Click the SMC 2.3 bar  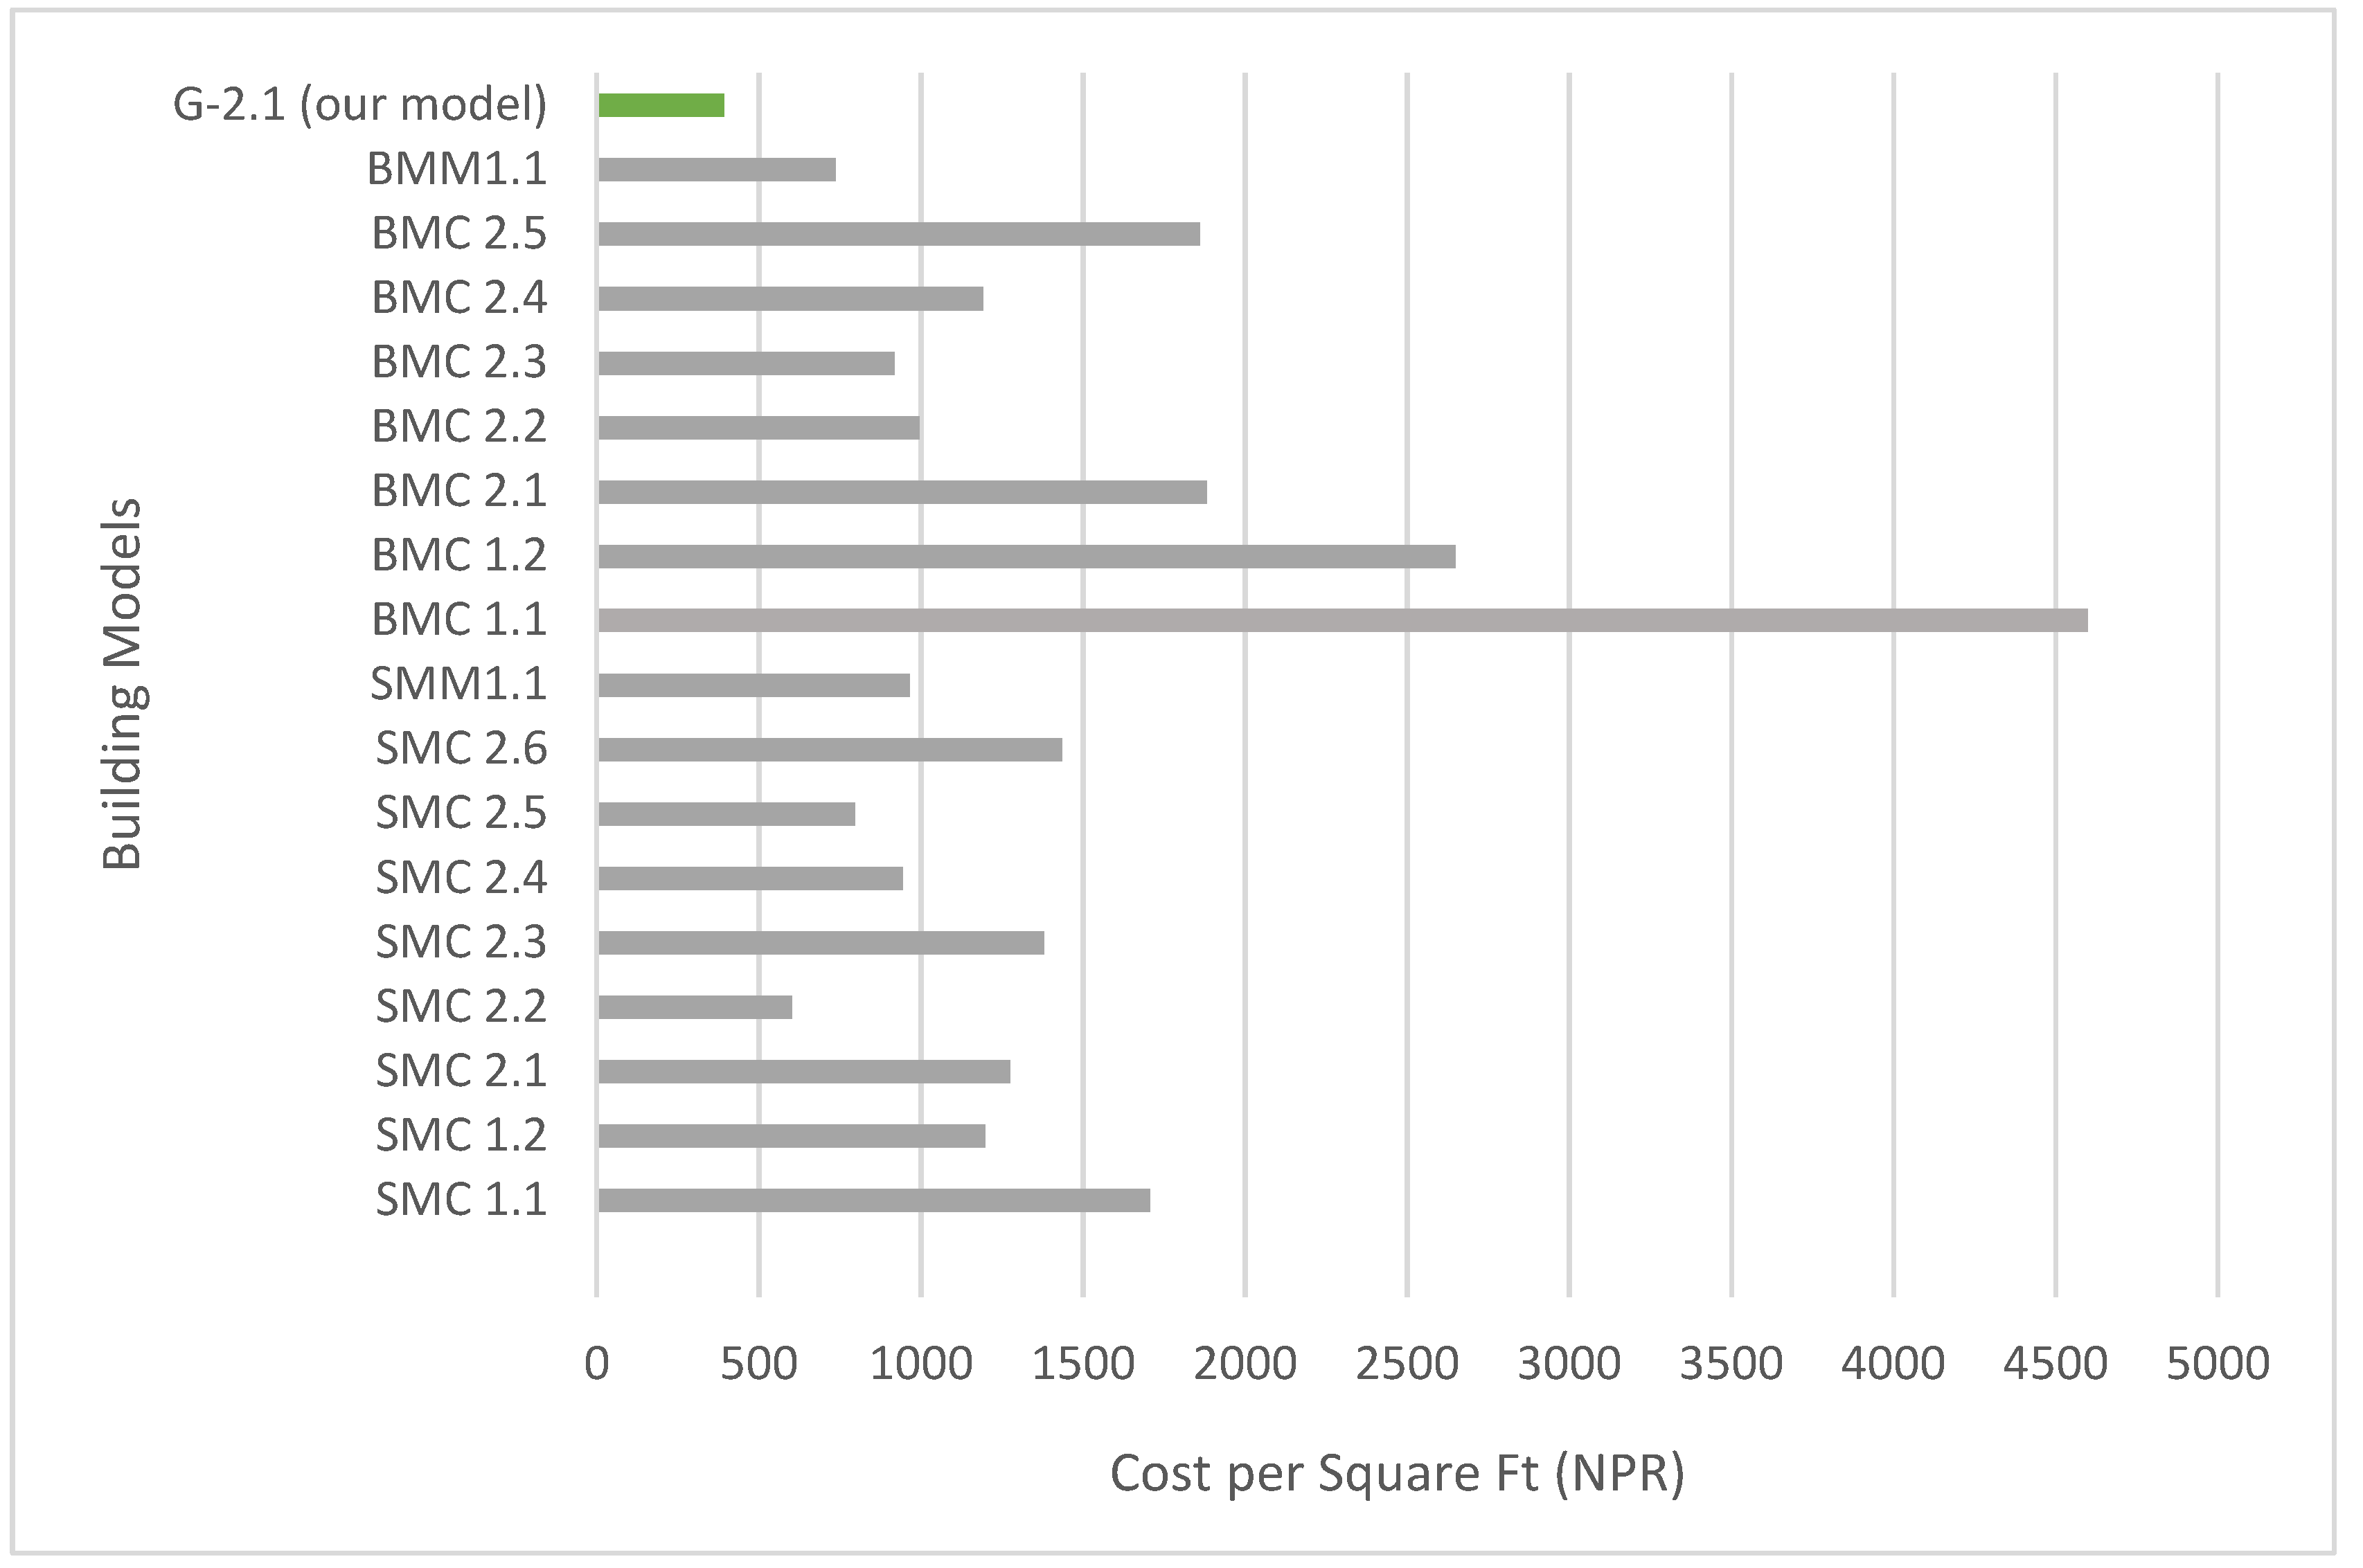821,943
